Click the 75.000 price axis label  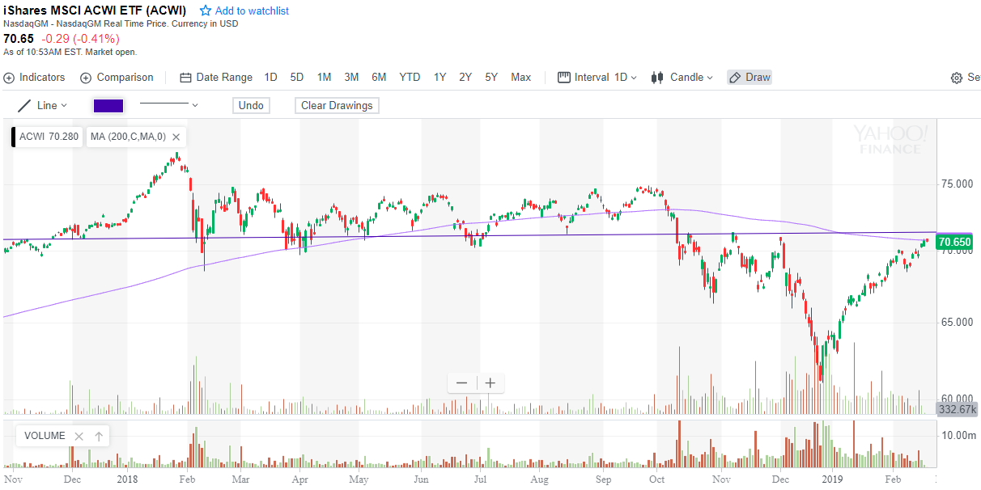(956, 184)
